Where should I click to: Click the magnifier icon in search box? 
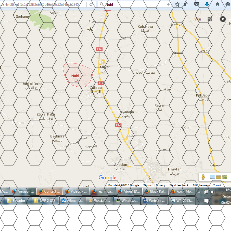[102, 4]
